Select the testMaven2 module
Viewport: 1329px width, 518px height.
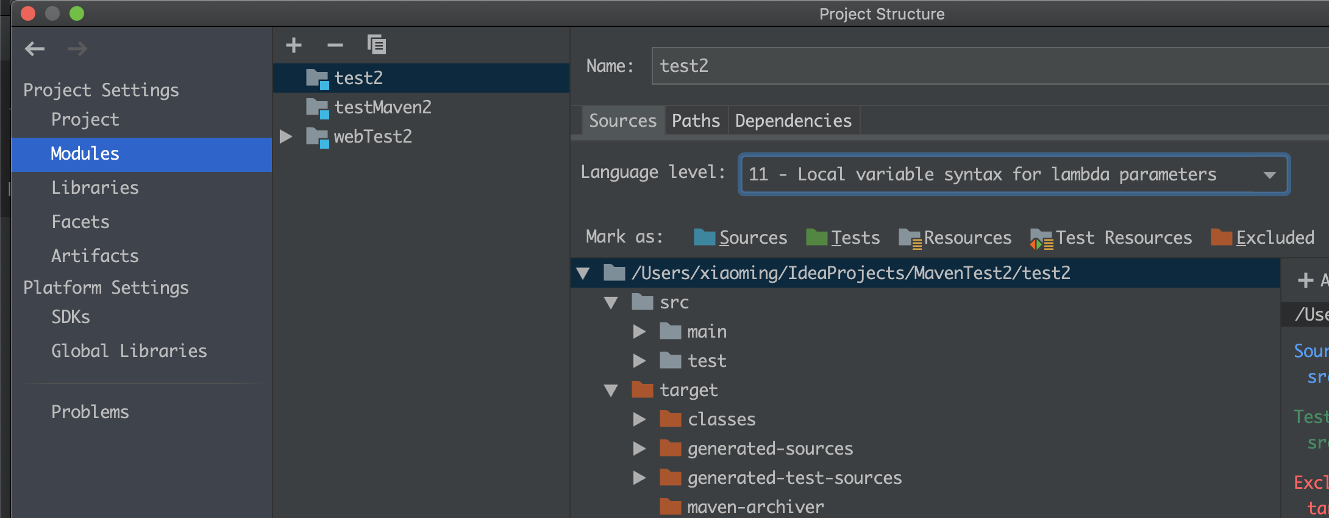point(421,107)
